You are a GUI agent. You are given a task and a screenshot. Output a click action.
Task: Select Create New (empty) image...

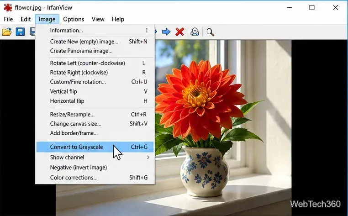[x=95, y=42]
